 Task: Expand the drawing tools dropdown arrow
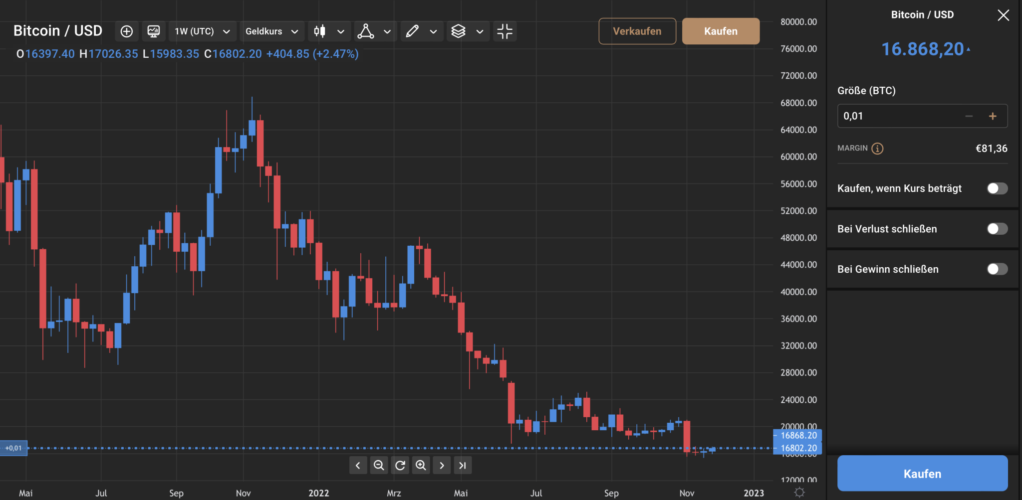point(434,31)
